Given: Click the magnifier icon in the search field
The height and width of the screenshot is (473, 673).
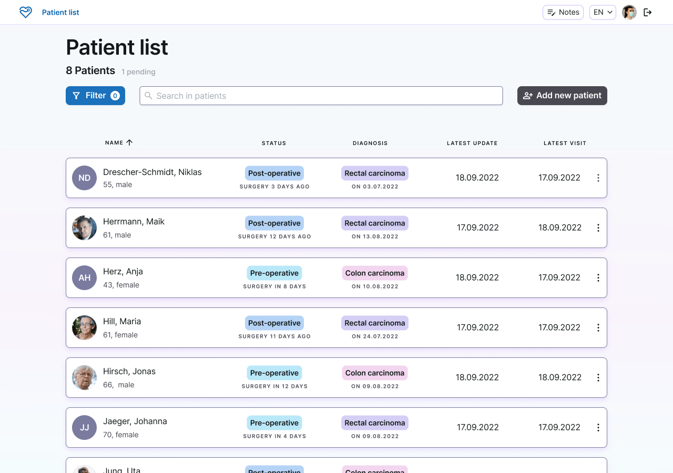Looking at the screenshot, I should (x=148, y=96).
